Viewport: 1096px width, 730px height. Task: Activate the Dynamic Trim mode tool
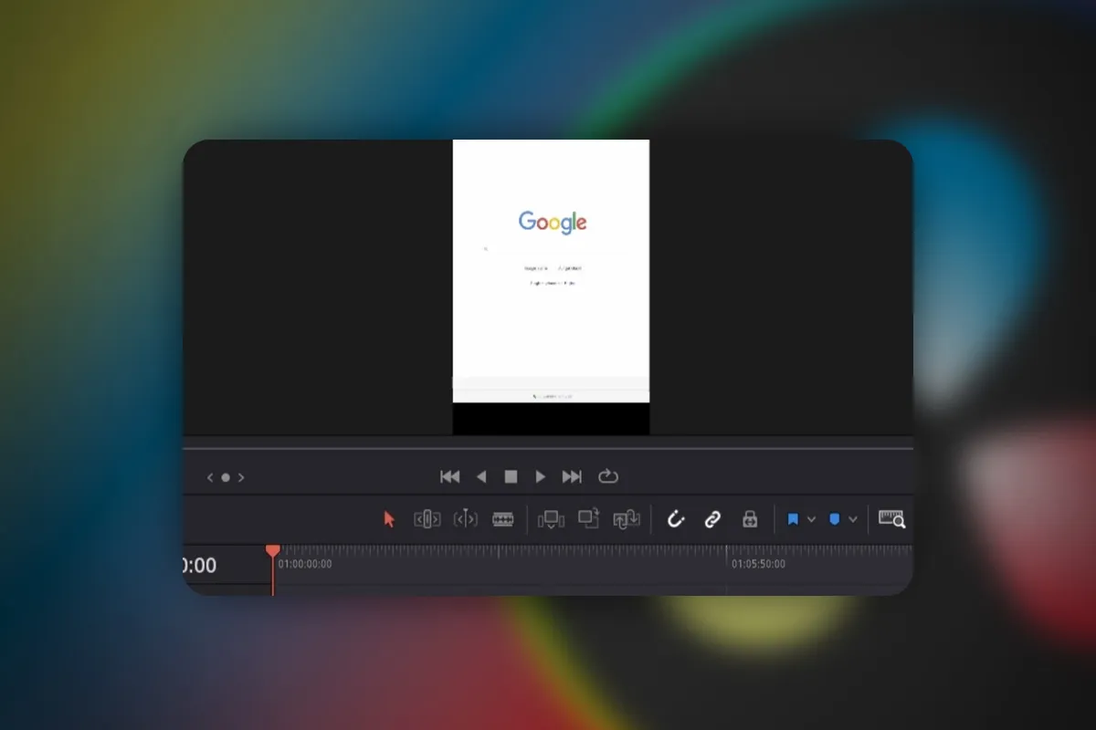[466, 519]
